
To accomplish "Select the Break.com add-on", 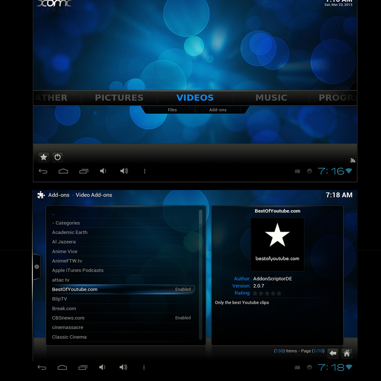I will coord(123,308).
